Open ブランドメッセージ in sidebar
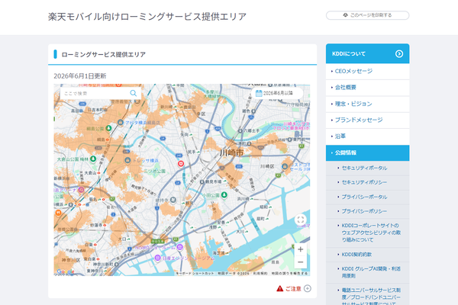The image size is (458, 305). click(x=367, y=120)
